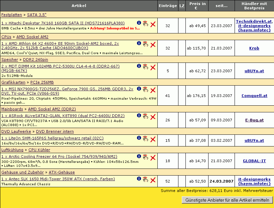274x208 pixels.
Task: Open Arctic Cooling Freezer 64 Pro link
Action: click(59, 157)
